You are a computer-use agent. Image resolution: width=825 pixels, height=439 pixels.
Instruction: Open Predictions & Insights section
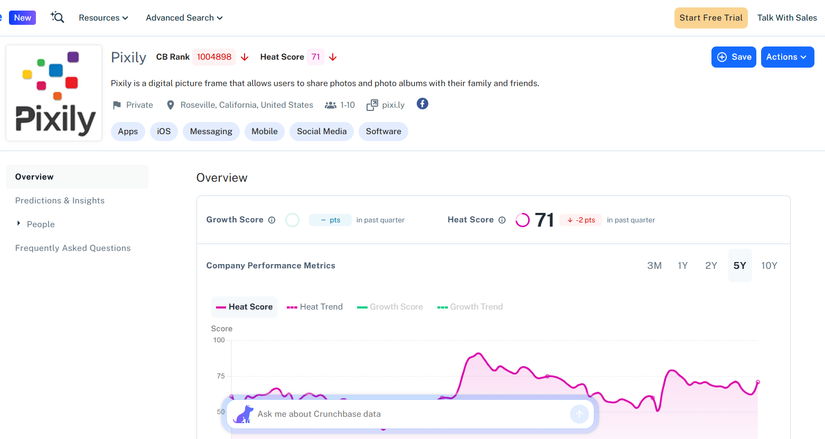coord(60,201)
